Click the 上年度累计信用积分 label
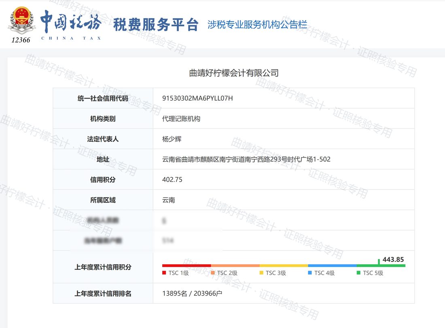The image size is (445, 328). (x=103, y=267)
